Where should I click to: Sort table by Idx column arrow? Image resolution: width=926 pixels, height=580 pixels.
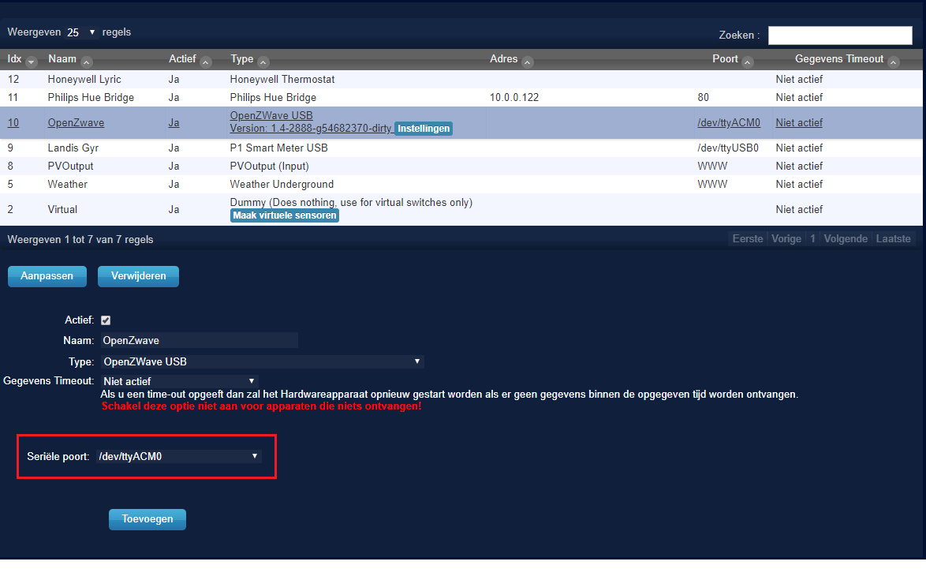pyautogui.click(x=32, y=62)
